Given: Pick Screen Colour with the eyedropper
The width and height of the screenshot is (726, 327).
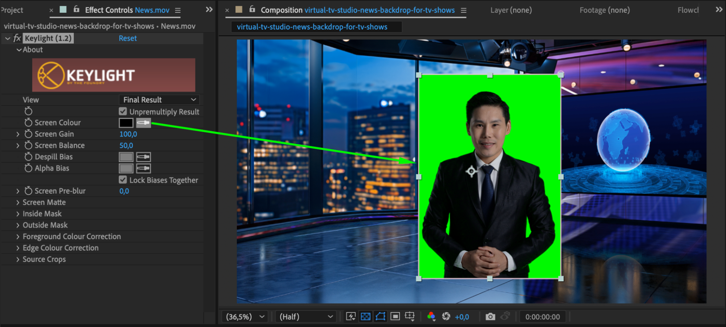Looking at the screenshot, I should coord(143,123).
